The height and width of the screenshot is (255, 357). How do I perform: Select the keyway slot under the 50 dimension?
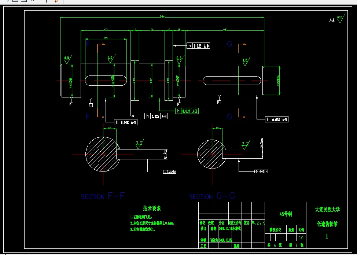tap(106, 81)
